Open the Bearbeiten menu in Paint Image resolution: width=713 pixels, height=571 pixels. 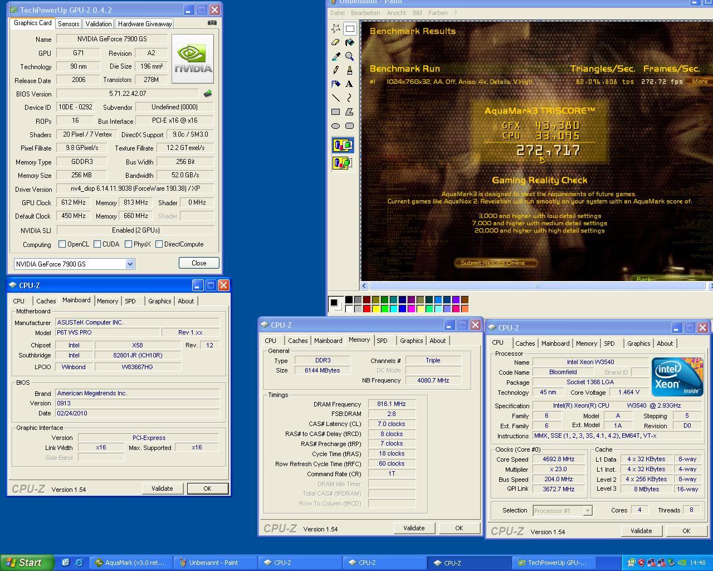tap(365, 13)
